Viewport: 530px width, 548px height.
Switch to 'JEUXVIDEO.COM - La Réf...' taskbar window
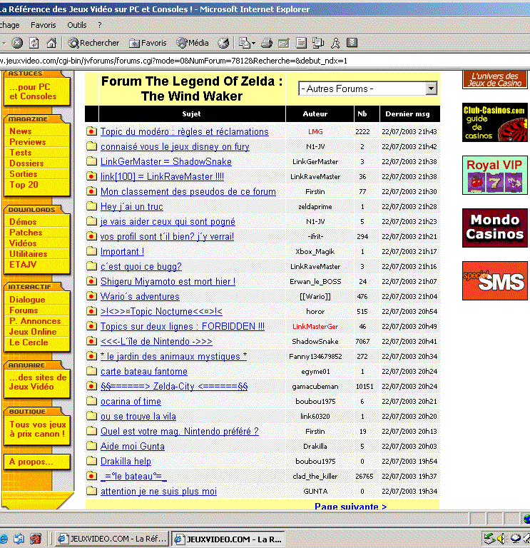point(113,539)
